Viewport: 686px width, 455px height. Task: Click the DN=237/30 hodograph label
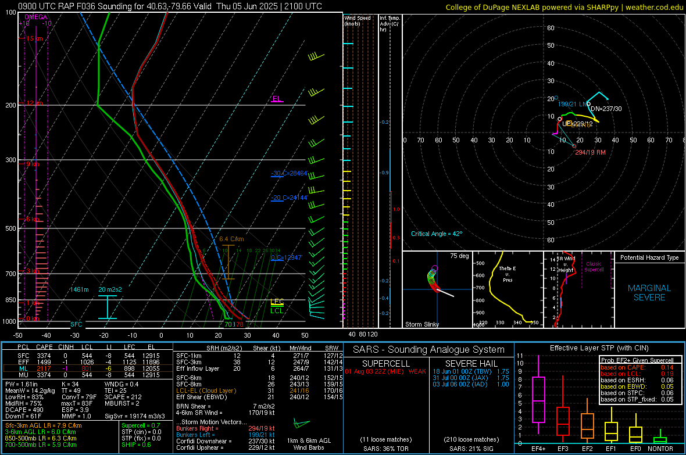pyautogui.click(x=606, y=109)
